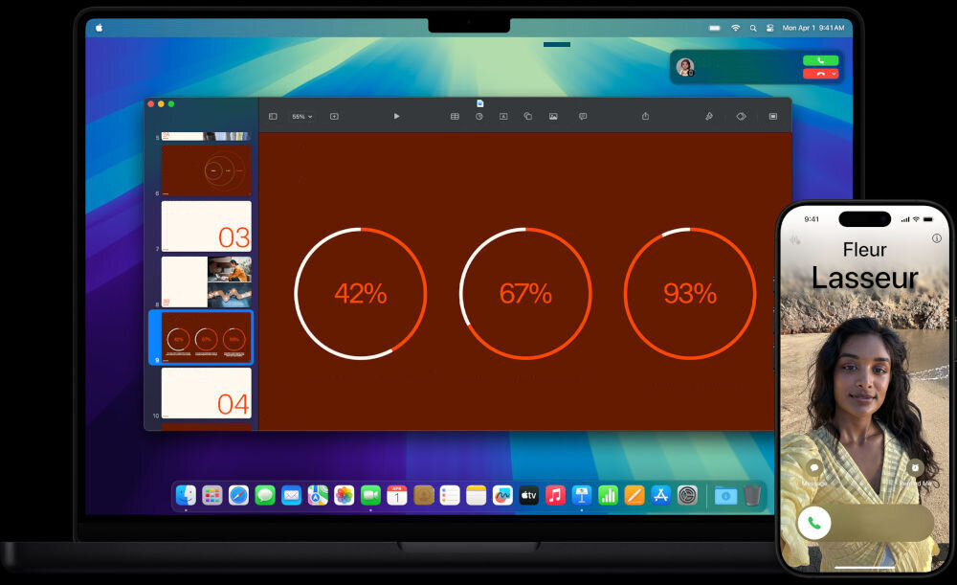
Task: Insert a shape from Keynote toolbar
Action: coord(528,117)
